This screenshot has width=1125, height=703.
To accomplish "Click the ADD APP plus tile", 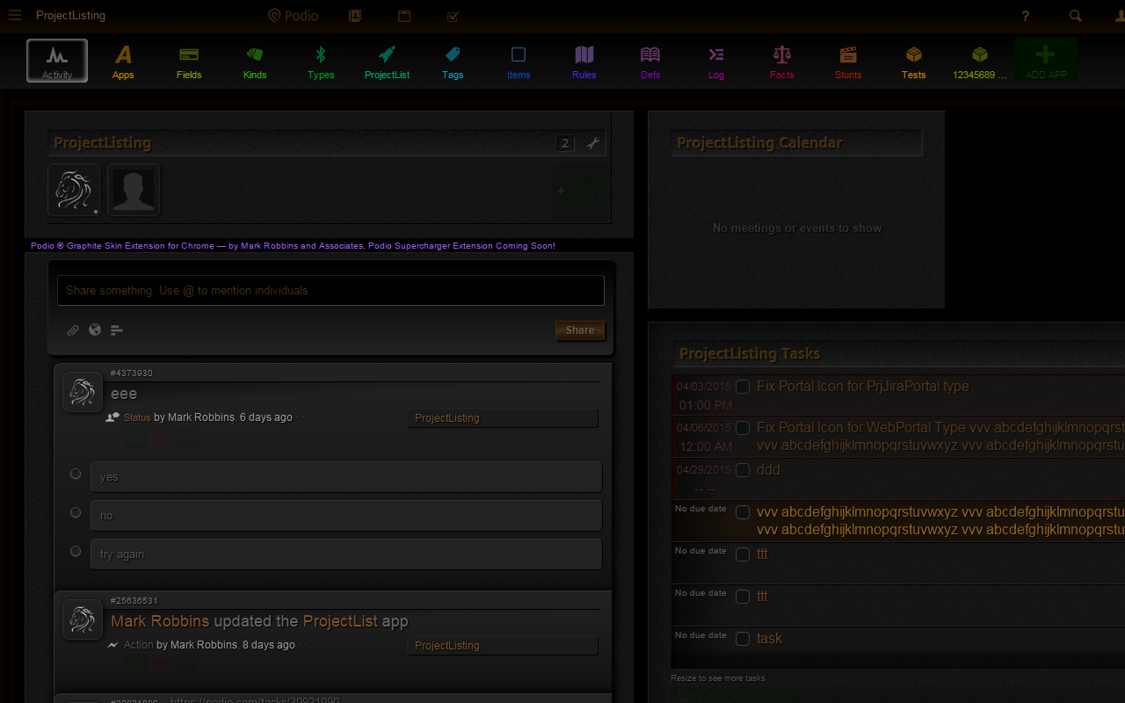I will tap(1046, 61).
